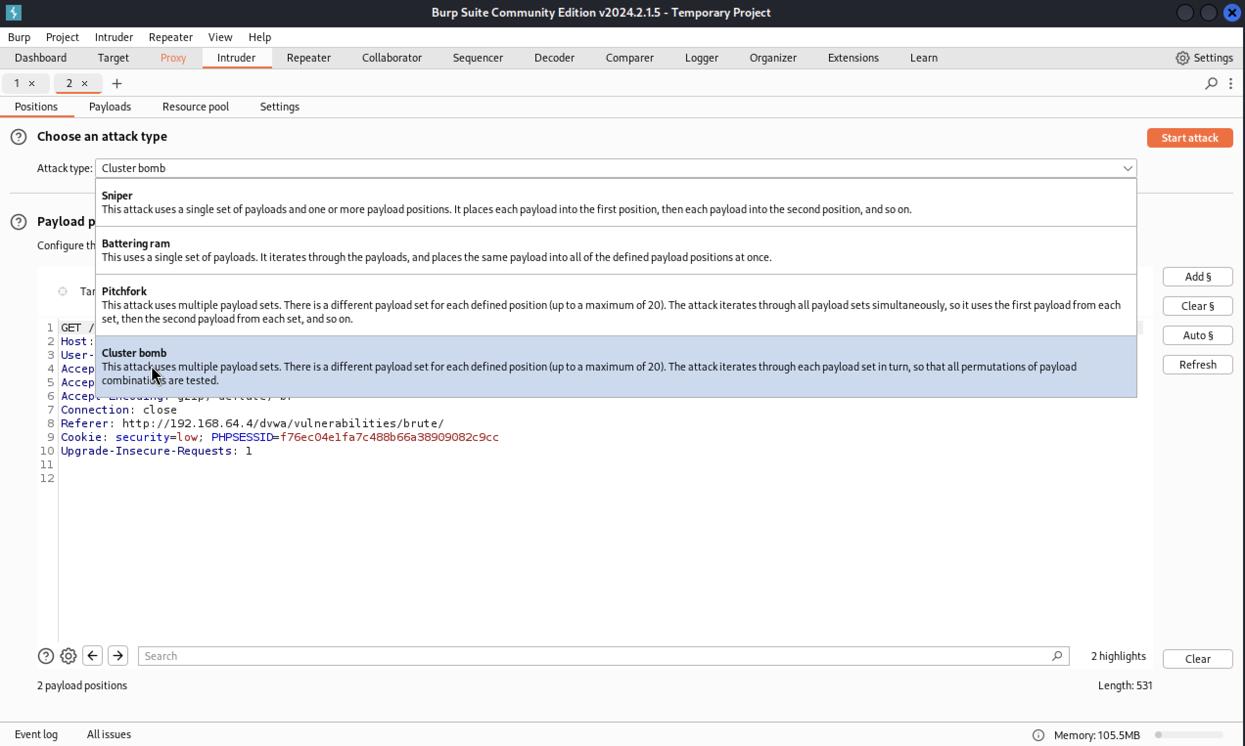
Task: Toggle the Target radio indicator near request editor
Action: (63, 291)
